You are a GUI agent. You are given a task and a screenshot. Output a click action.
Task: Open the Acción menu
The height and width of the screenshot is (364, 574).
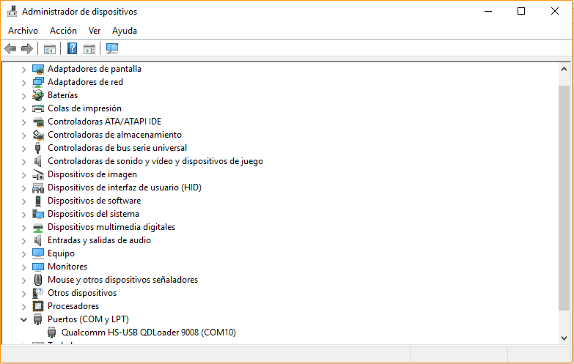pyautogui.click(x=63, y=31)
